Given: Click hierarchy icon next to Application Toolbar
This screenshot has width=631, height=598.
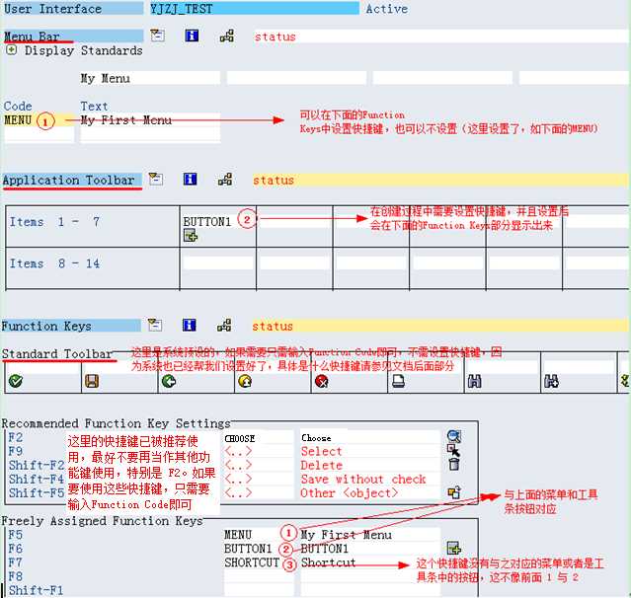Looking at the screenshot, I should [x=226, y=180].
